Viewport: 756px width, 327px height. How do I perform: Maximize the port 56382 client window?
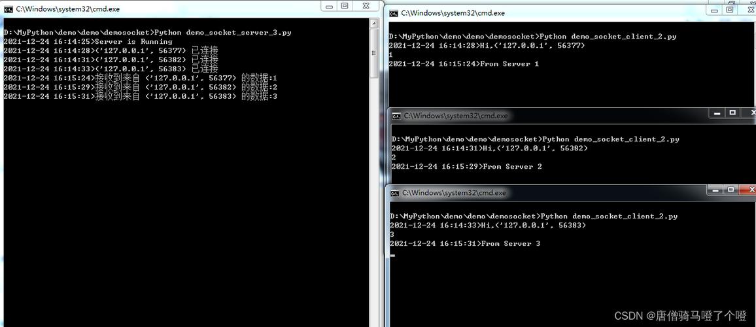point(733,113)
